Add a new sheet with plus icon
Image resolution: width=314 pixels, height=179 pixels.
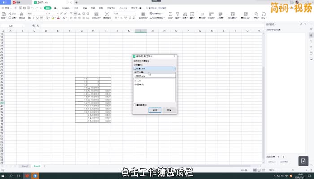pos(44,166)
